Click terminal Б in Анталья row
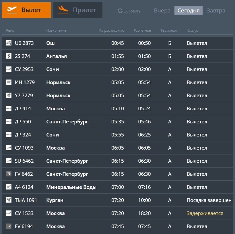This screenshot has height=234, width=235. pos(170,56)
